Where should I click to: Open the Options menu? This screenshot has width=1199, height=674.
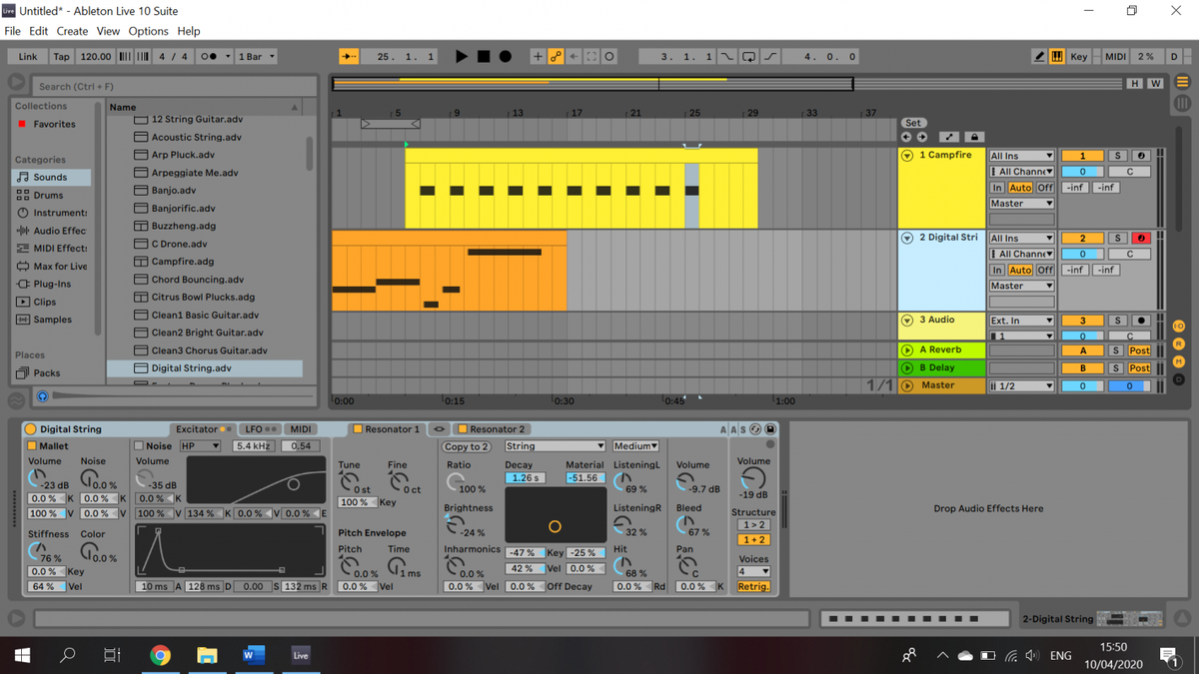point(148,31)
